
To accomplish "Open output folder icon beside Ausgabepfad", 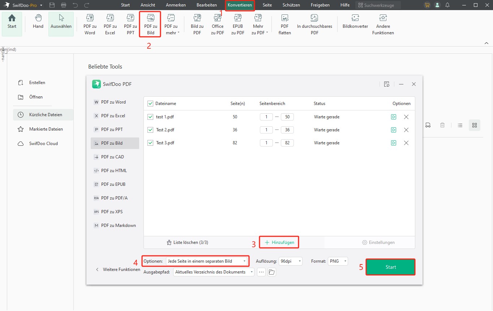I will 272,272.
